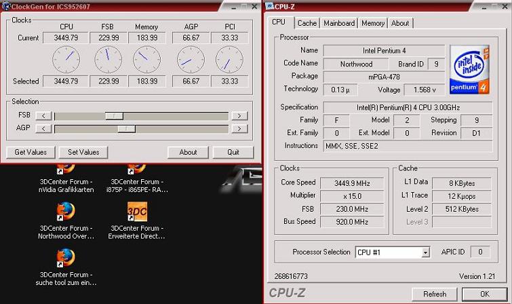The image size is (512, 304).
Task: Decrease FSB with the left arrow button
Action: [43, 116]
